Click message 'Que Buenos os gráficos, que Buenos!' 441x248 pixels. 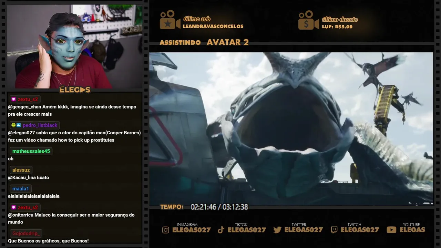pos(48,241)
